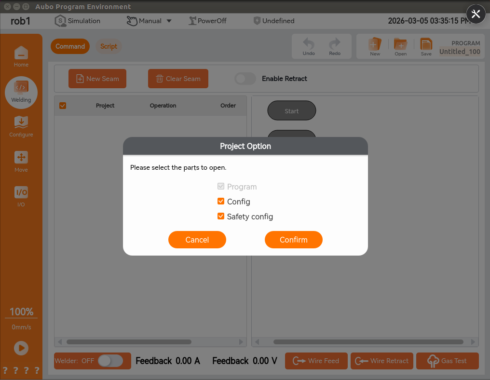The height and width of the screenshot is (380, 490).
Task: Click the Redo icon
Action: click(x=335, y=47)
